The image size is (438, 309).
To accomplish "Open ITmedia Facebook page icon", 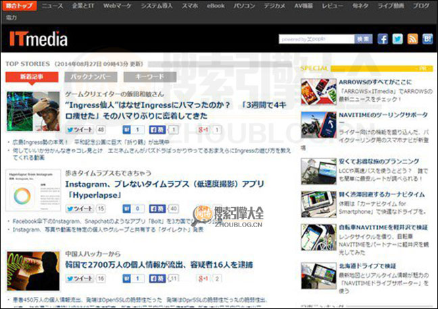I will pos(383,39).
